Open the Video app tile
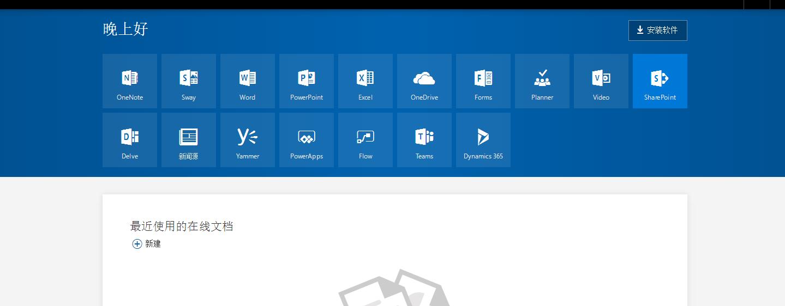Screen dimensions: 785x306 click(601, 81)
